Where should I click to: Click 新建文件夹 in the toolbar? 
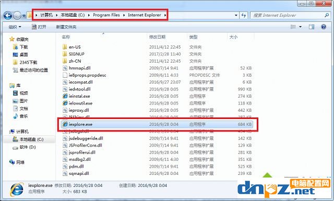click(66, 27)
